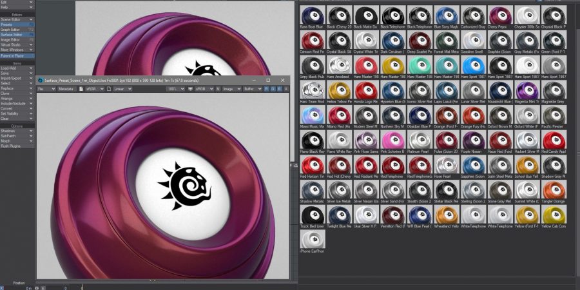Click the Tangier Orange preset swatch
Viewport: 580px width, 290px height.
[x=554, y=191]
